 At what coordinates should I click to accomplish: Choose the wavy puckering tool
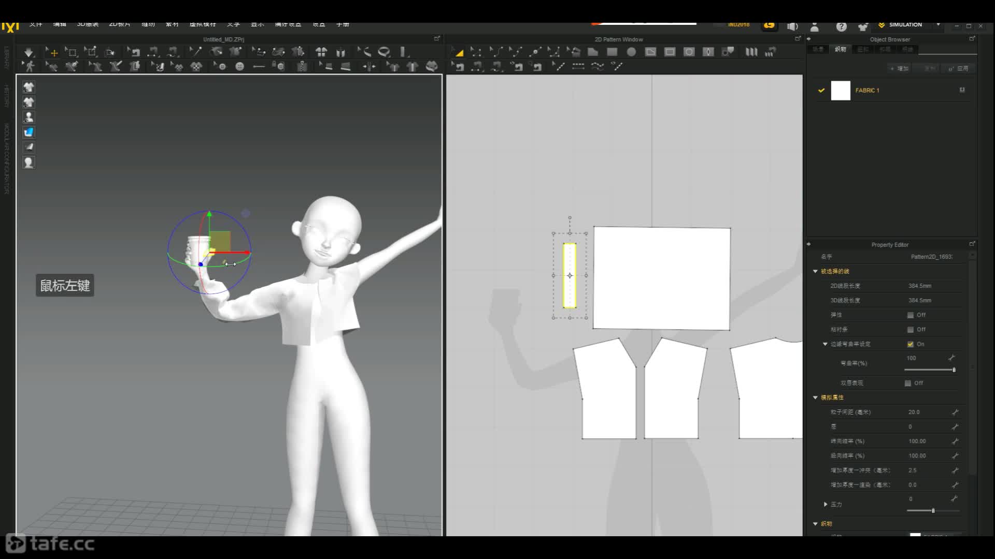click(x=598, y=66)
